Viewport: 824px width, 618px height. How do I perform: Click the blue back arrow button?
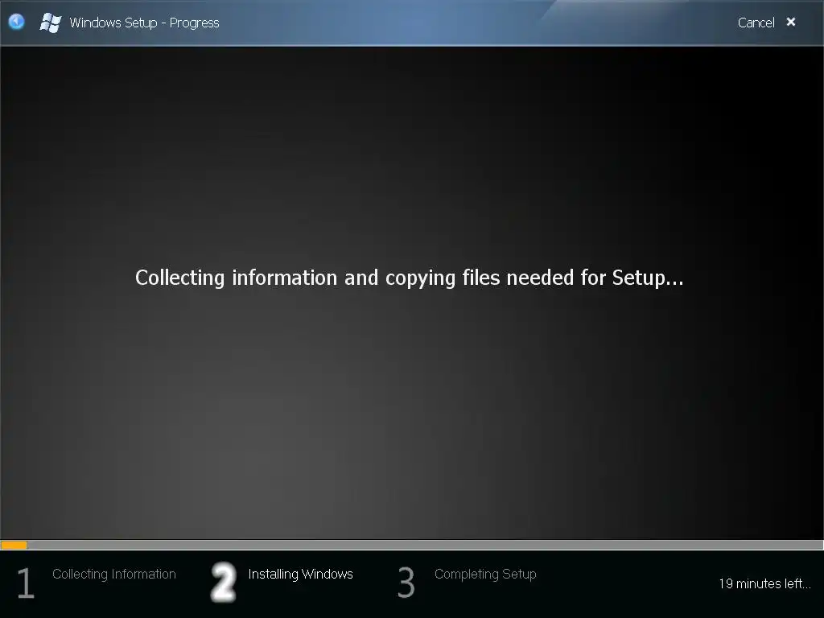pyautogui.click(x=17, y=22)
